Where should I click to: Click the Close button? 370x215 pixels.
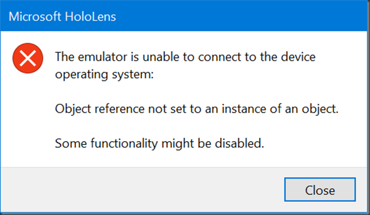pos(320,190)
